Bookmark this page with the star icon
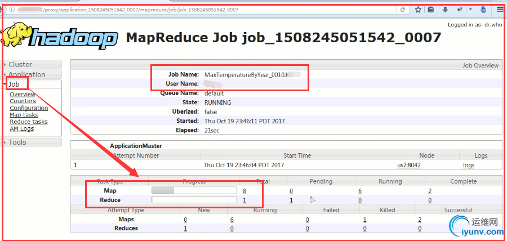 pos(418,10)
